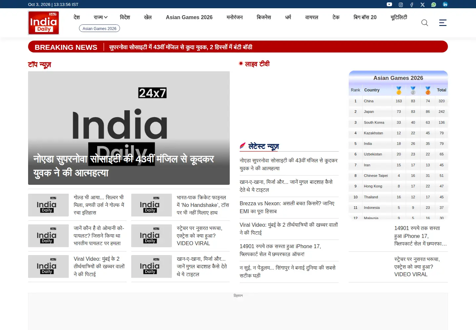Select the Hong Kong medal table row

pos(398,186)
